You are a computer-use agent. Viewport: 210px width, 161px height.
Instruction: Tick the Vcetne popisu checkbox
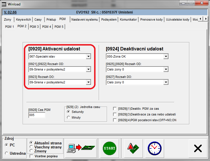(x=32, y=156)
